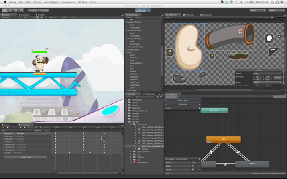Click the Step frame button
The height and width of the screenshot is (179, 287).
tap(149, 10)
